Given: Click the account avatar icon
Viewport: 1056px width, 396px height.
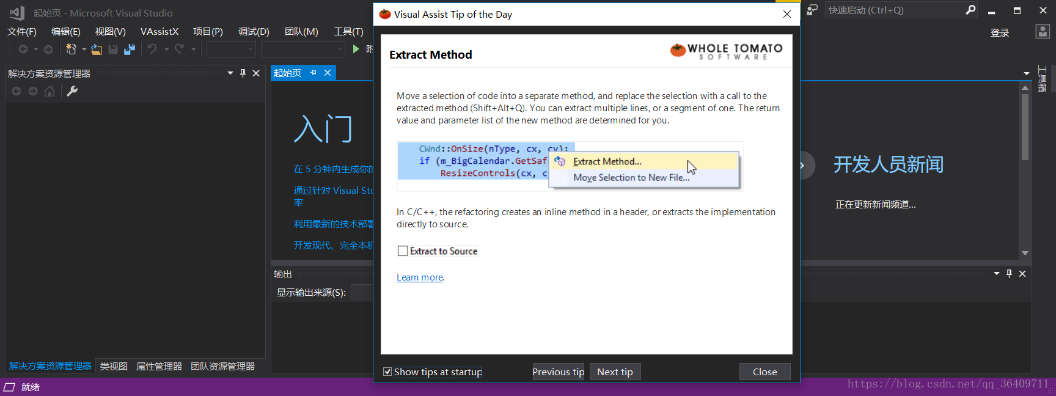Looking at the screenshot, I should [1043, 32].
